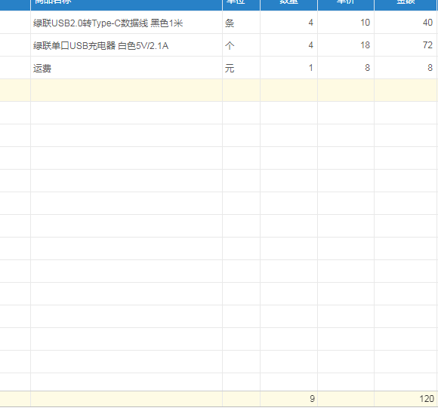Click the empty highlighted row's product name cell
This screenshot has height=414, width=438.
click(127, 90)
